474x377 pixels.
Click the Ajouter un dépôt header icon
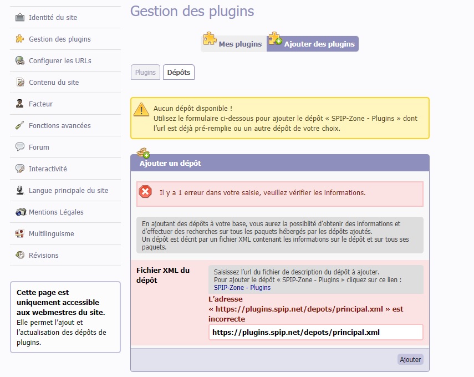pyautogui.click(x=143, y=152)
